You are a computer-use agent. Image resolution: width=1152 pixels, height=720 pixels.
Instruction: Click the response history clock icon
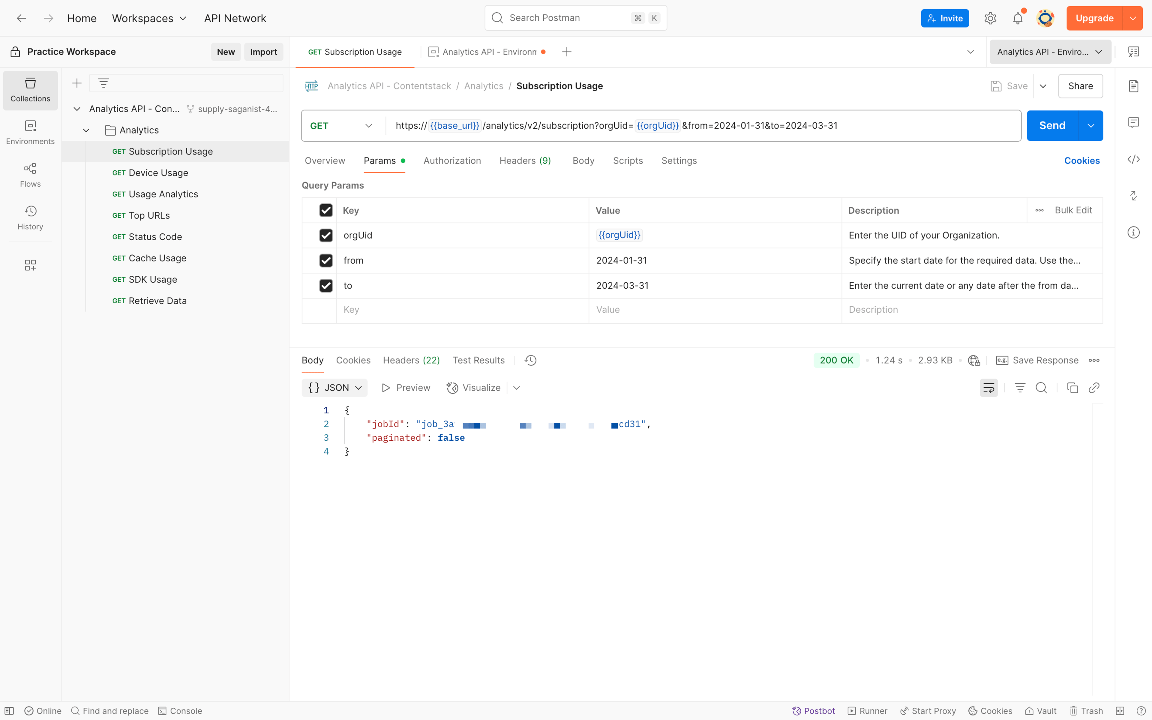(530, 361)
